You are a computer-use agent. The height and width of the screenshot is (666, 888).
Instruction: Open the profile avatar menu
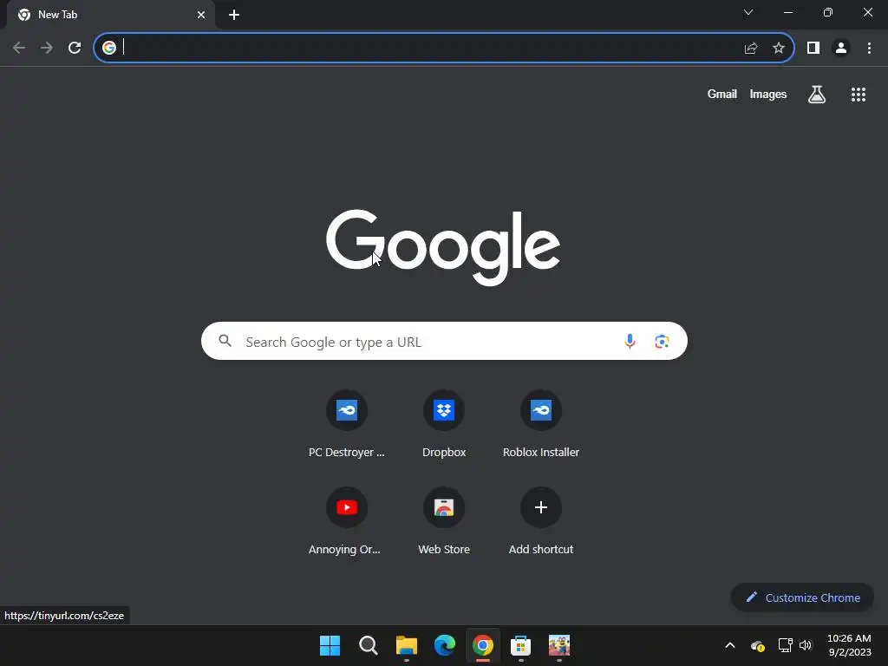(841, 48)
